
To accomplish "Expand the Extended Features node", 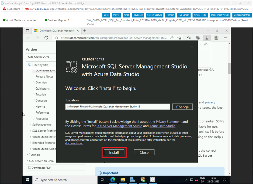I will tap(30, 143).
